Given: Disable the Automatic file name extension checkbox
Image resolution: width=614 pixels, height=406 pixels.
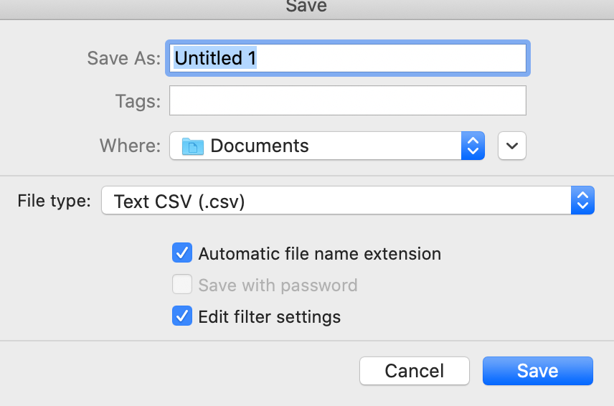Looking at the screenshot, I should pyautogui.click(x=182, y=253).
